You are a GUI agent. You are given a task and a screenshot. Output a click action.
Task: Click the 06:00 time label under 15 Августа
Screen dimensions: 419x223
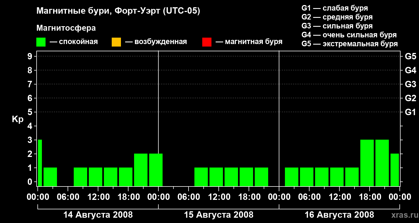[189, 197]
